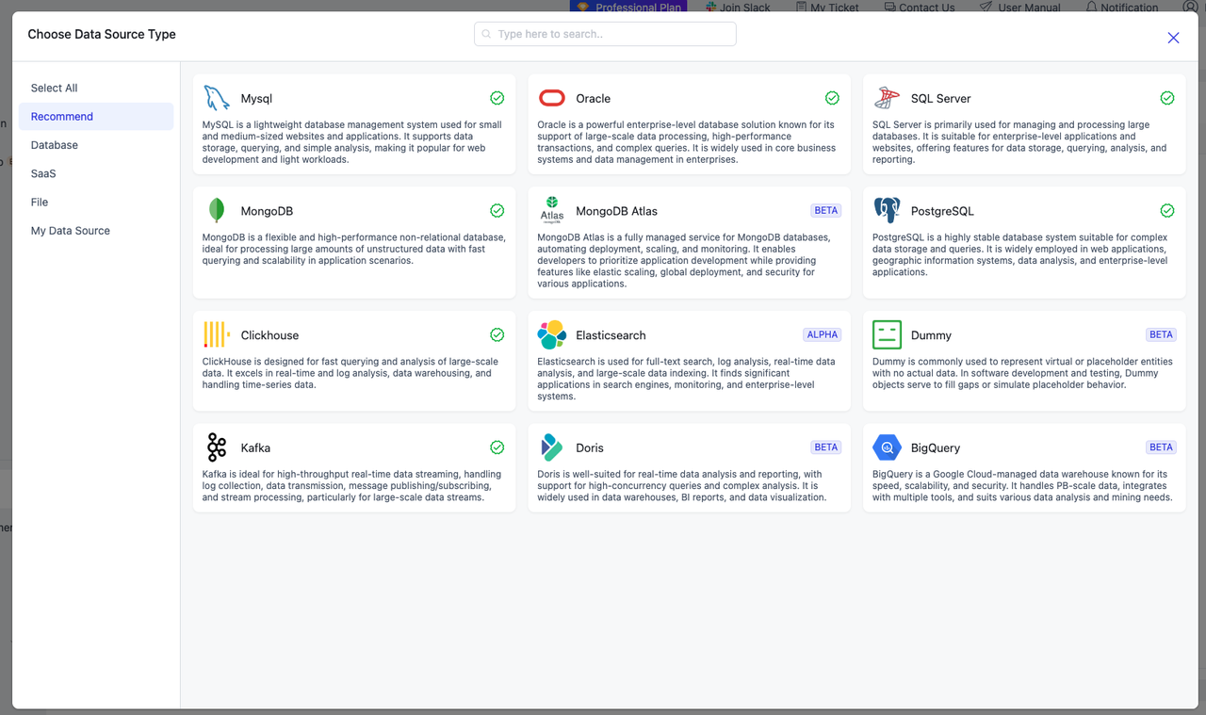Click the green checkmark on Clickhouse card
The height and width of the screenshot is (715, 1206).
coord(497,334)
